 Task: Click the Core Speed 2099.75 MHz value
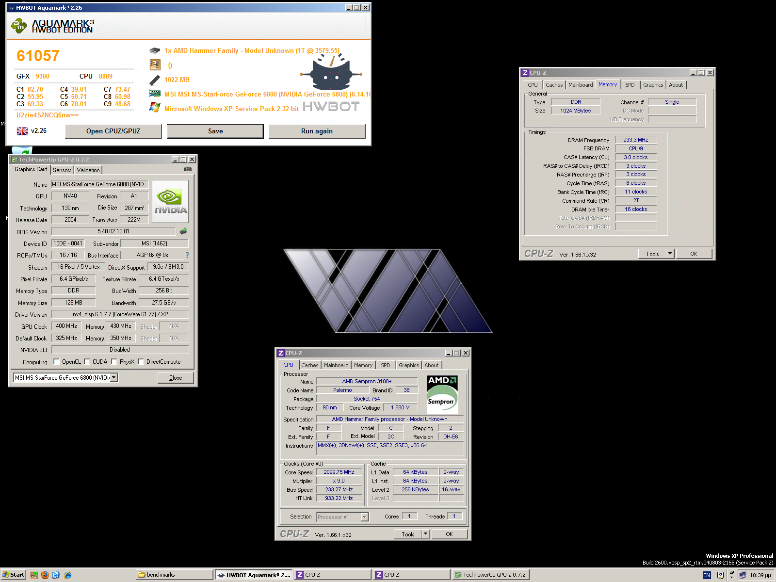click(x=339, y=472)
